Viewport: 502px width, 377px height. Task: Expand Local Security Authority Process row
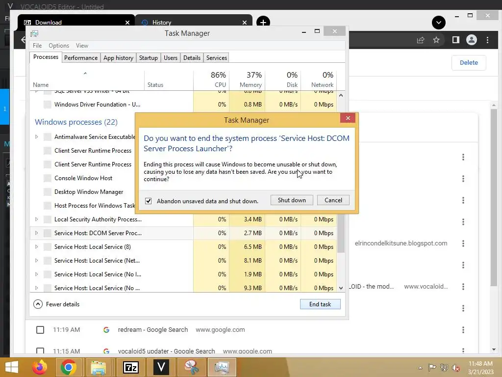tap(36, 219)
